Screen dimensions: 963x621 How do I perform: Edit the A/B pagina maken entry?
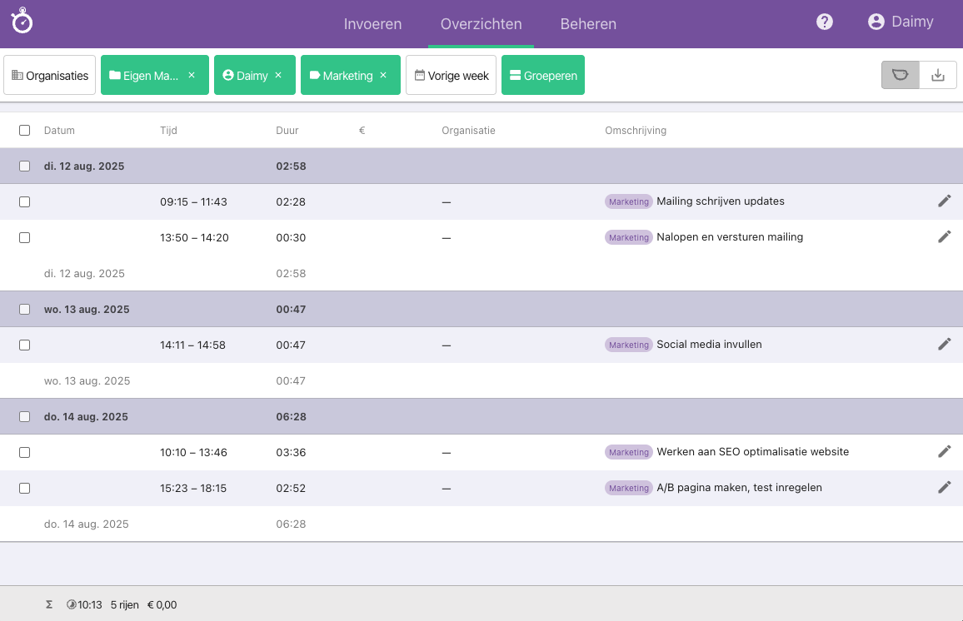pyautogui.click(x=944, y=487)
